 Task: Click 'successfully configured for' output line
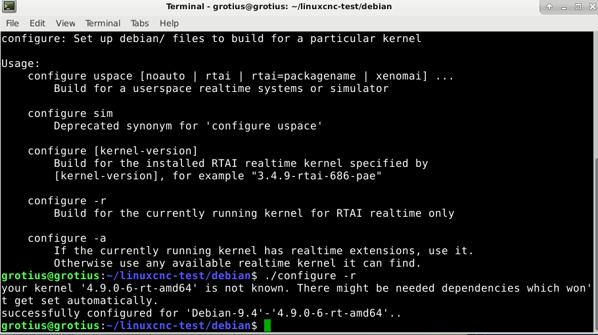(x=201, y=313)
